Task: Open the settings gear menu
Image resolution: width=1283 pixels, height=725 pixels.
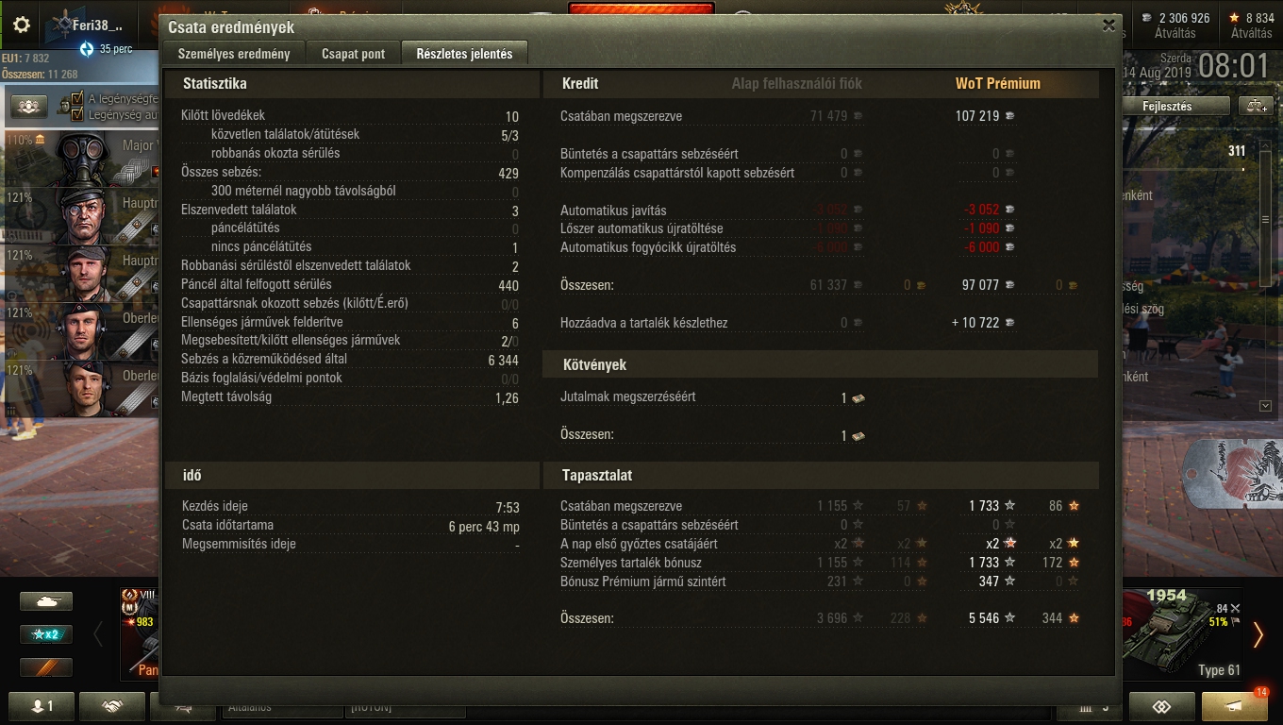Action: click(x=21, y=25)
